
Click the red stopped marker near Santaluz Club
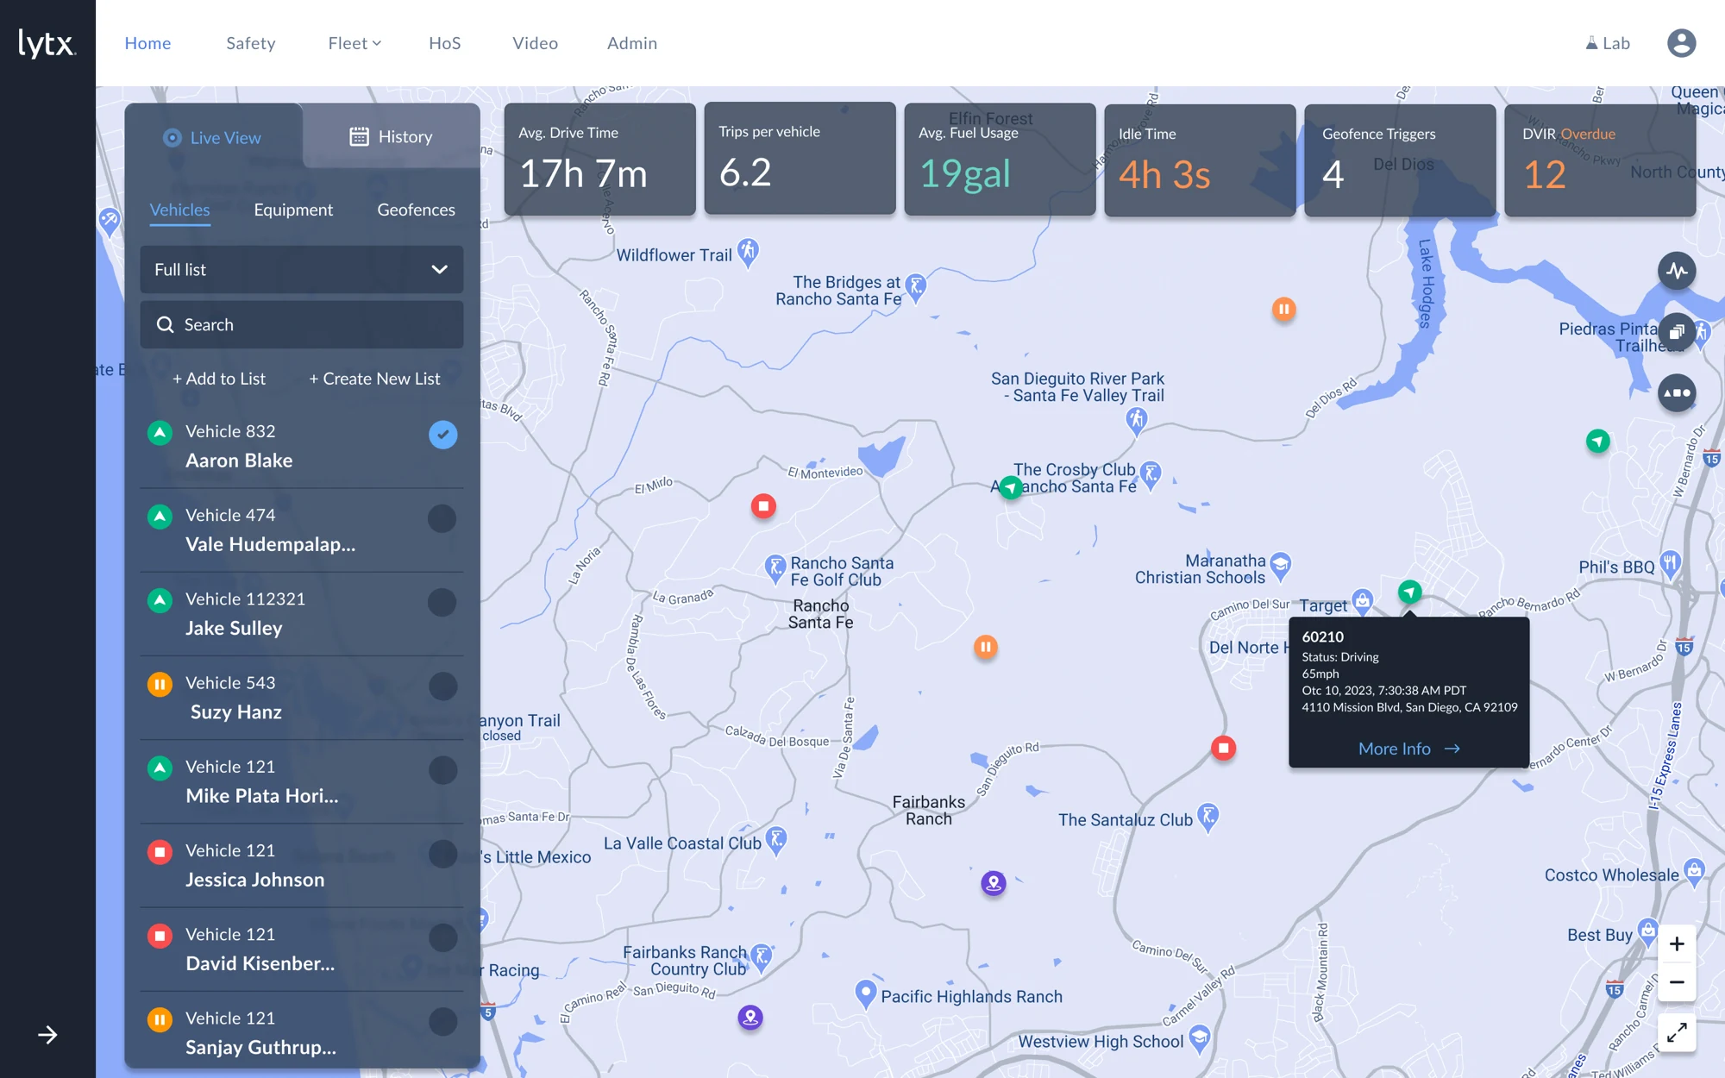[1223, 748]
